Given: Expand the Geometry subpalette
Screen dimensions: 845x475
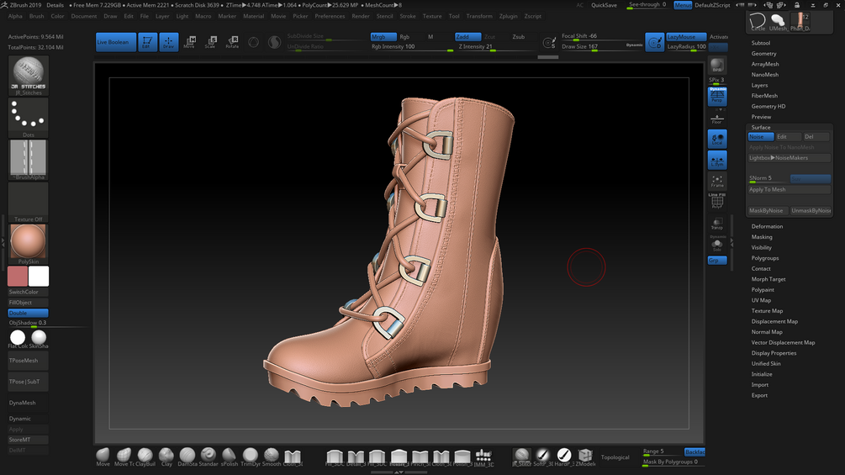Looking at the screenshot, I should pyautogui.click(x=763, y=54).
